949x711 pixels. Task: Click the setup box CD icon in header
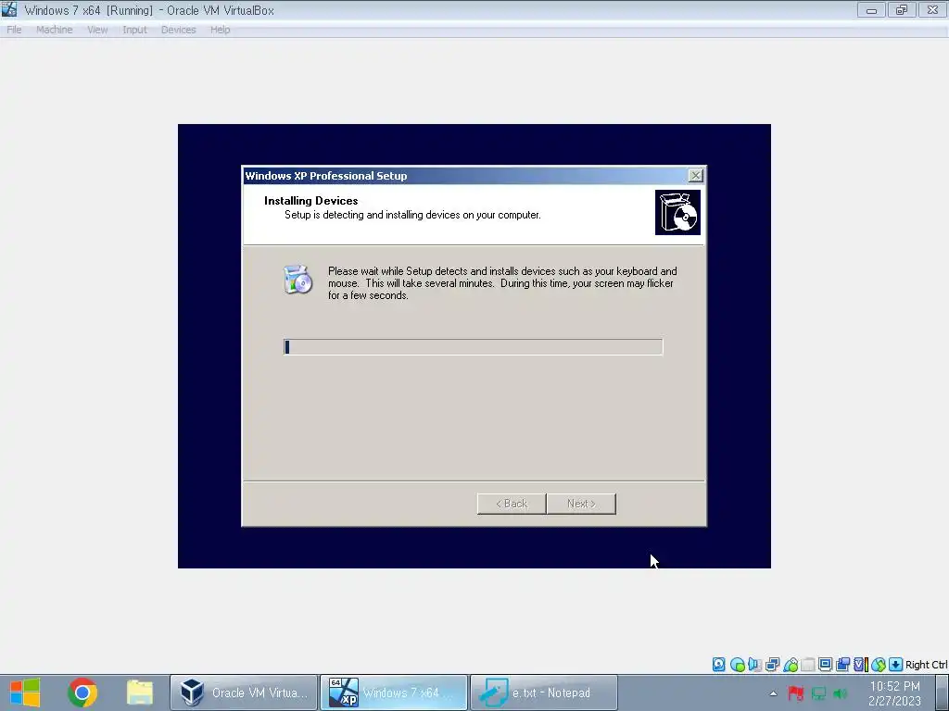pos(677,212)
